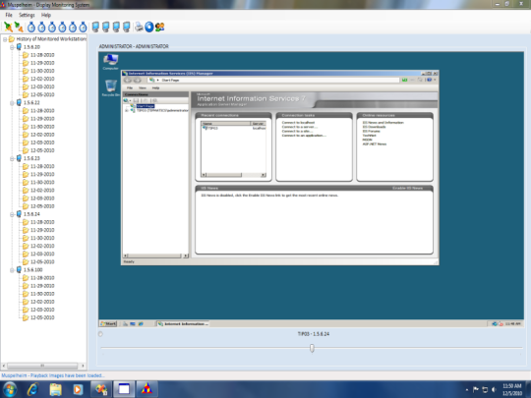Image resolution: width=531 pixels, height=398 pixels.
Task: Click the ADMINISTRATOR - ADMINISTRATOR label
Action: pyautogui.click(x=134, y=46)
